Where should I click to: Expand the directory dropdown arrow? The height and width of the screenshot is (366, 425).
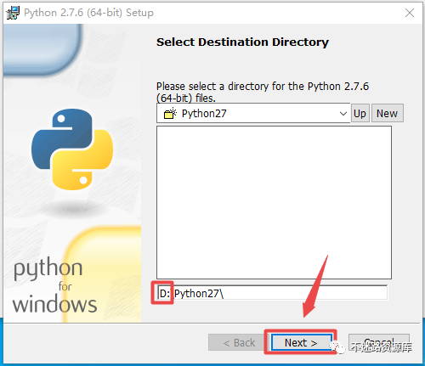(x=343, y=114)
